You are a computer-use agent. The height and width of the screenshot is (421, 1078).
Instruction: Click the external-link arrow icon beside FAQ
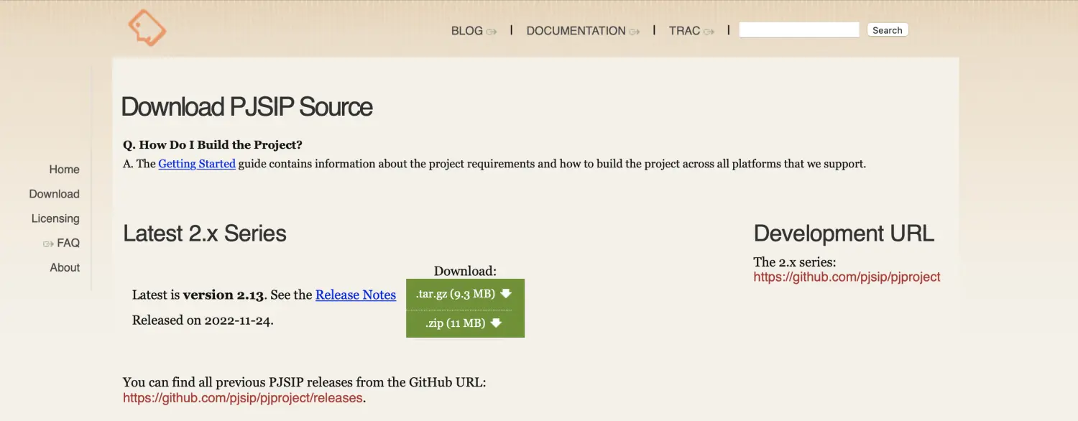[48, 244]
